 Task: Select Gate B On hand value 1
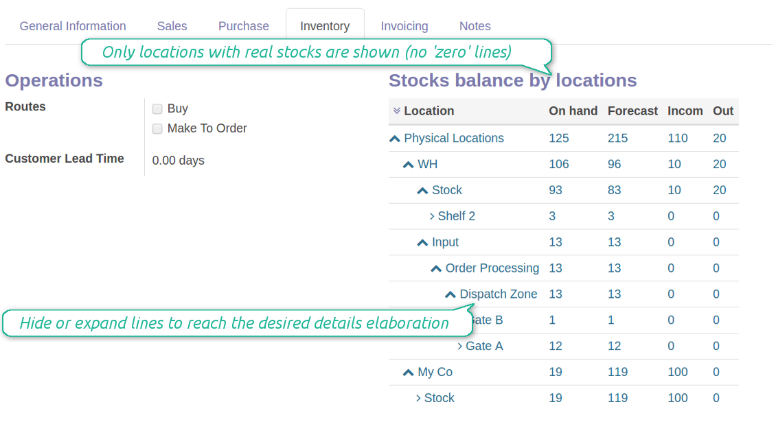coord(552,320)
